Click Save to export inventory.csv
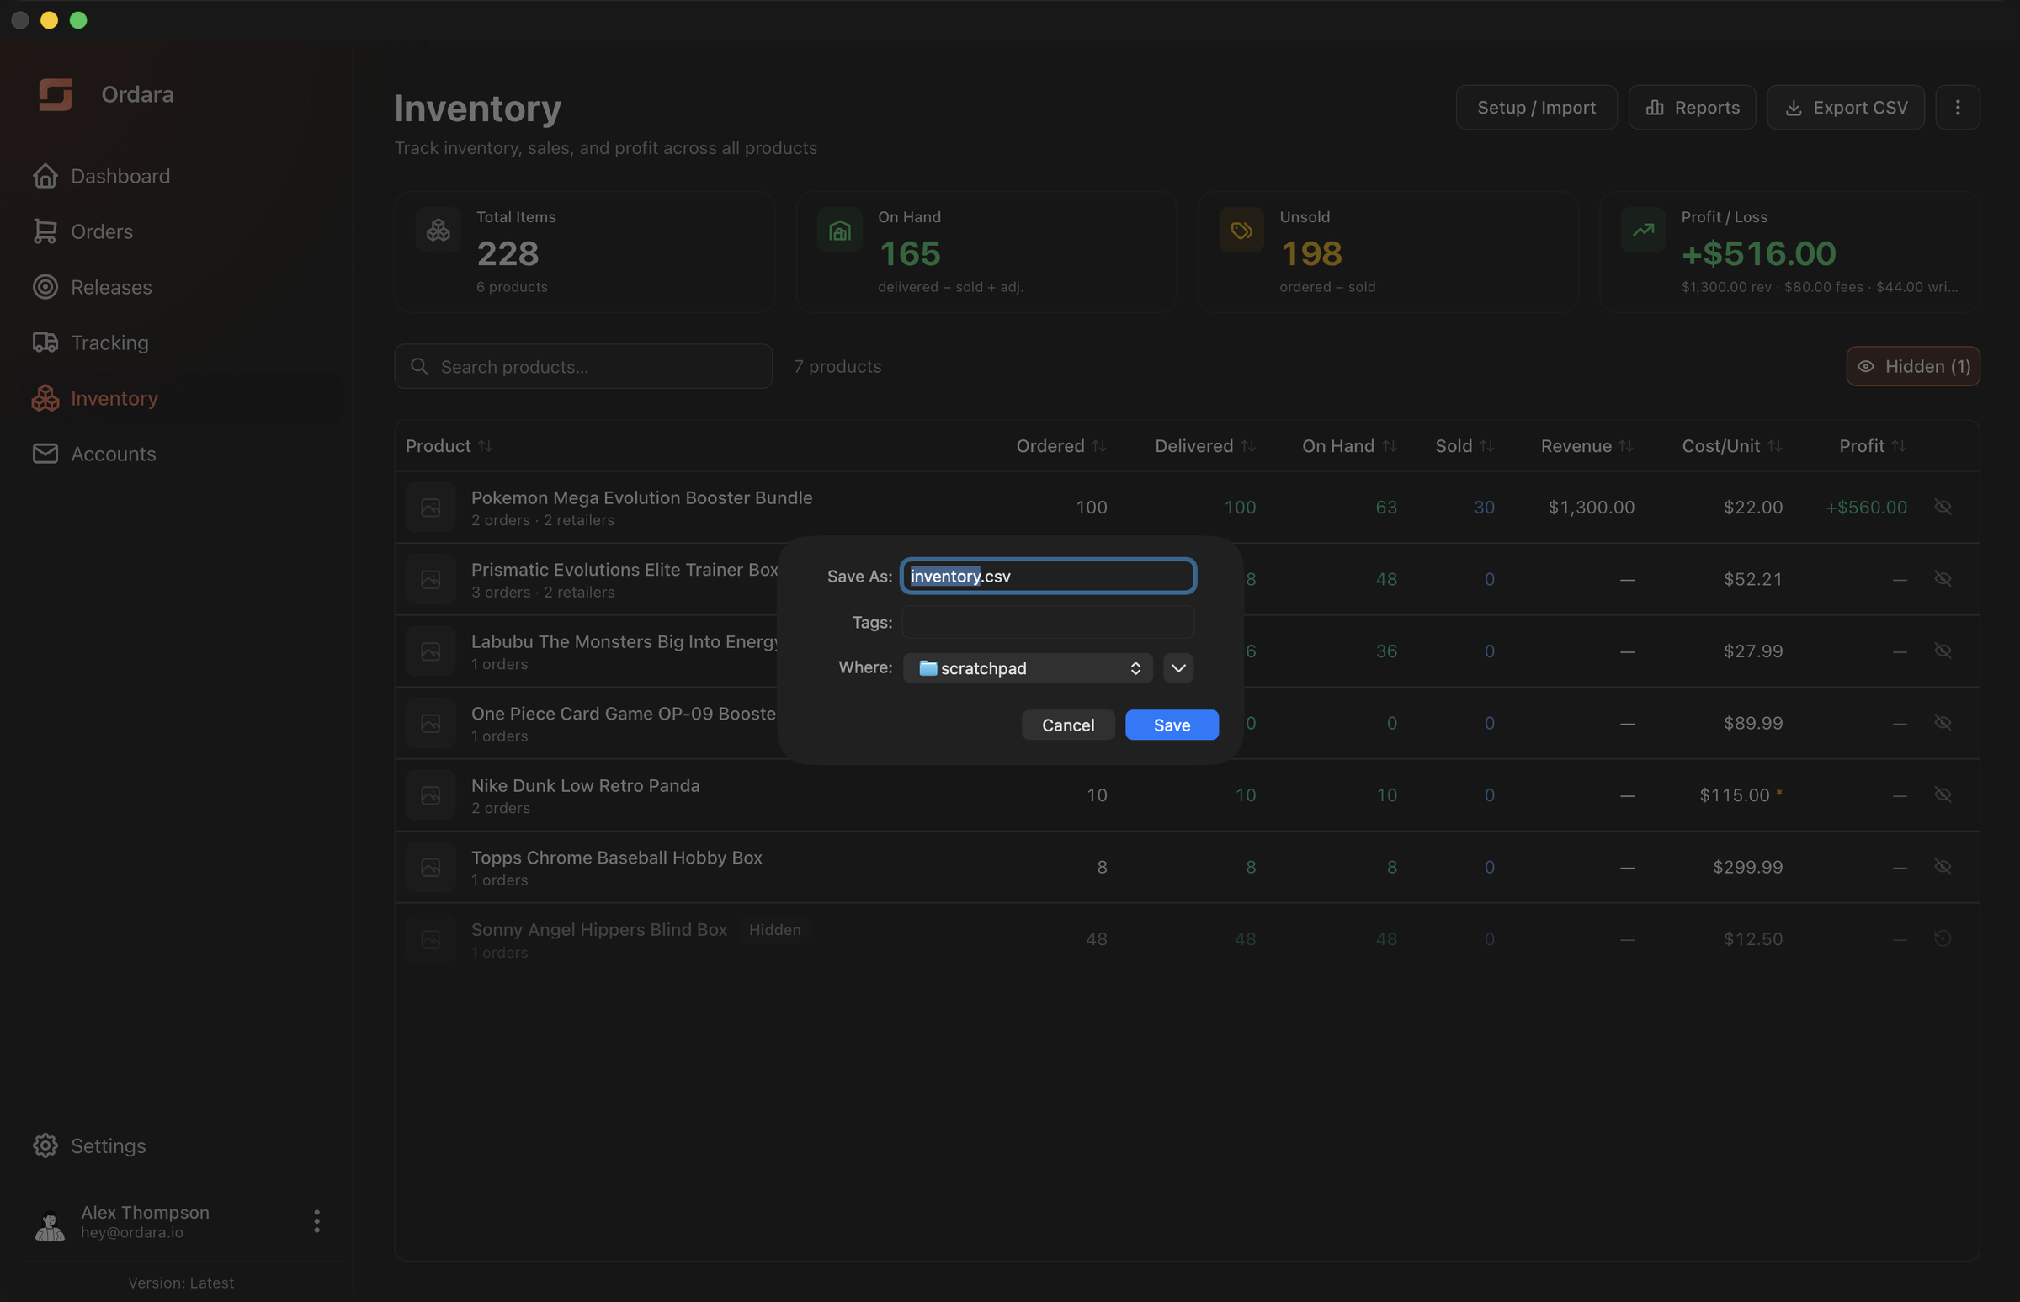The width and height of the screenshot is (2020, 1302). point(1171,725)
